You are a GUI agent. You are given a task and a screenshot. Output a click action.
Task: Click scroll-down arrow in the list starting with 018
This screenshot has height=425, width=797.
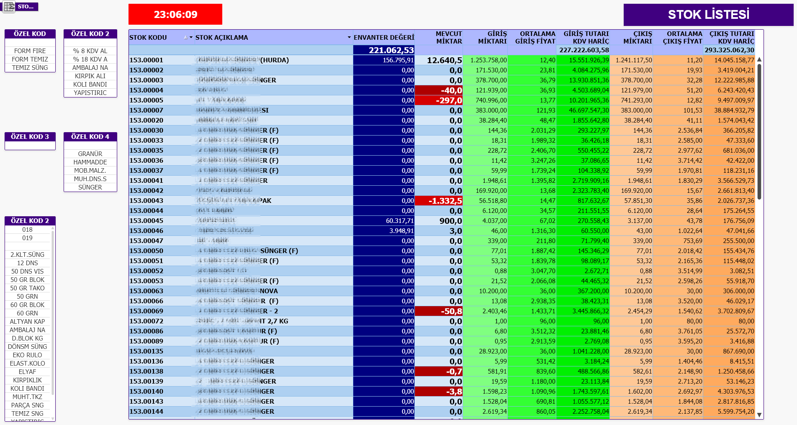[x=53, y=418]
